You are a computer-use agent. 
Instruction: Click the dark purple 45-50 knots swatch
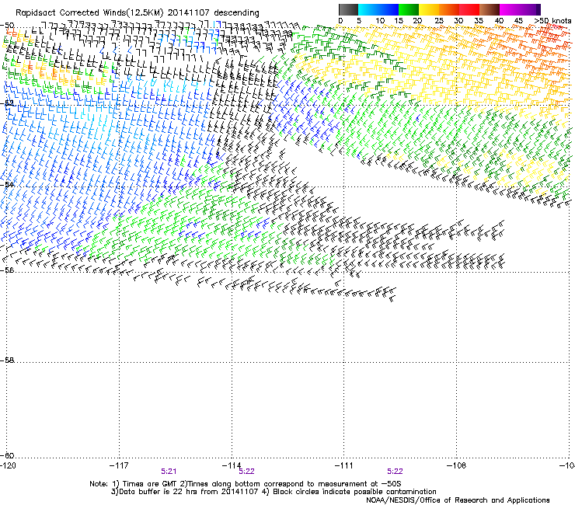point(530,9)
